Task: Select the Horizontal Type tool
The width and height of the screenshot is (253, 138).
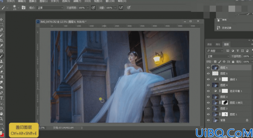Action: tap(1, 98)
